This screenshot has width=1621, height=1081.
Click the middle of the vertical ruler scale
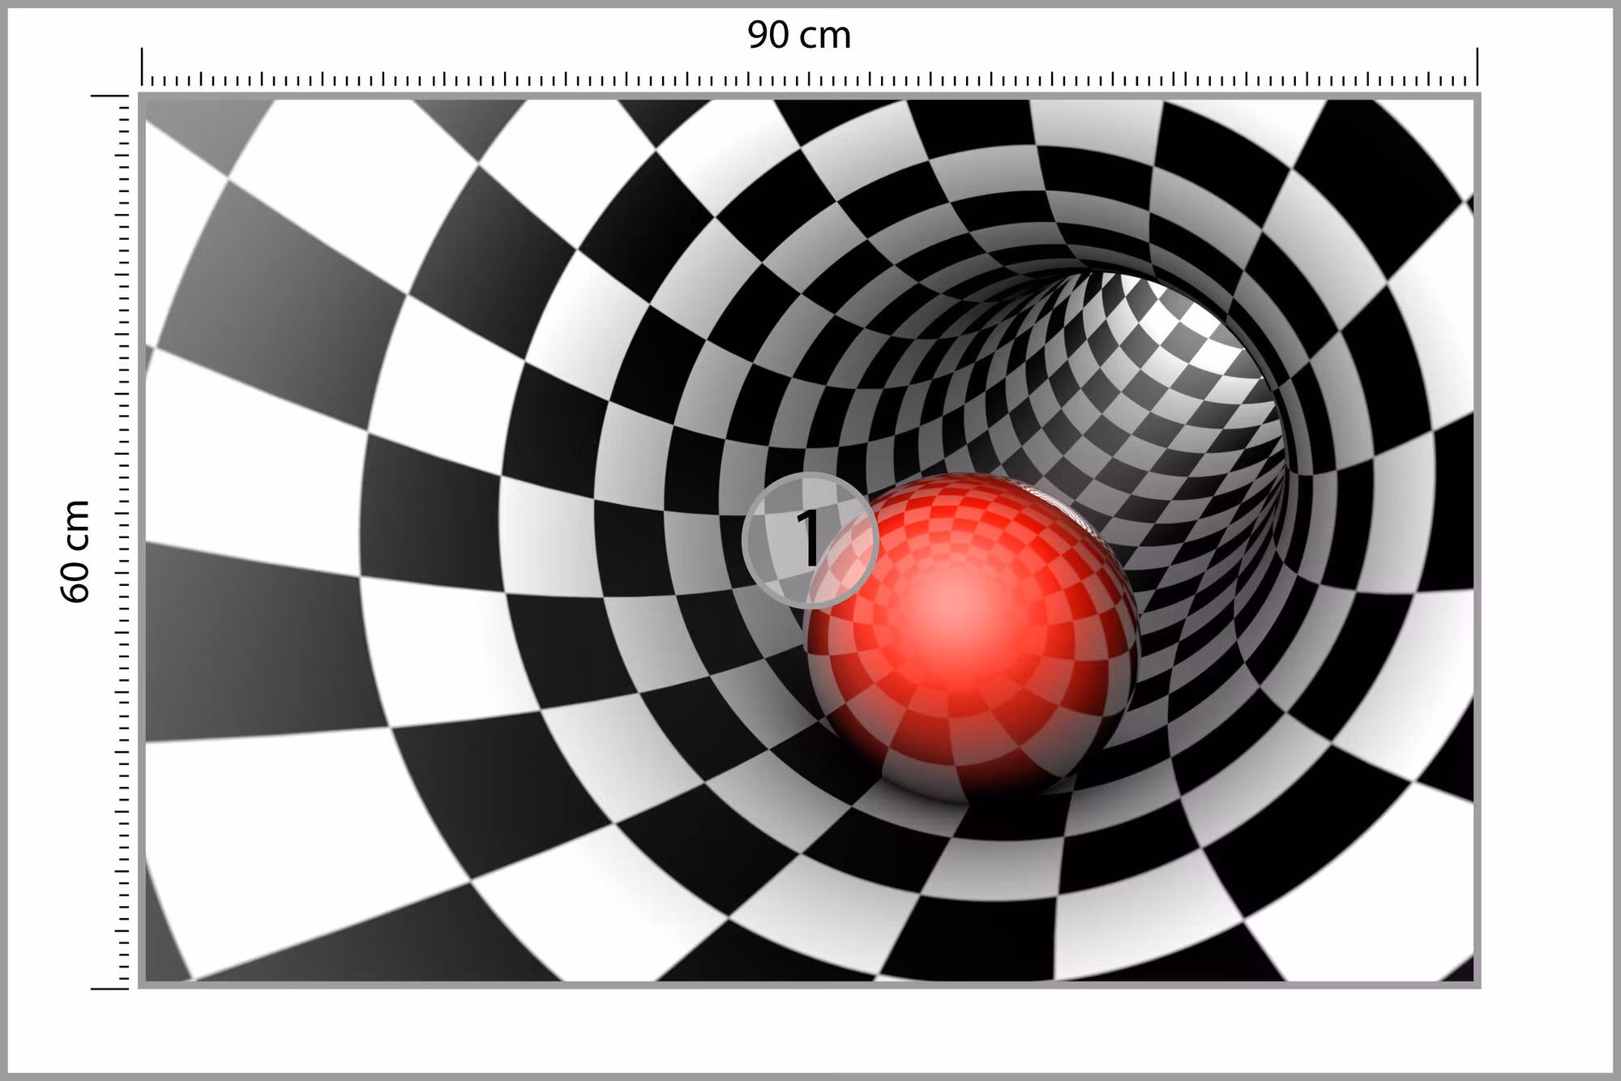[122, 542]
